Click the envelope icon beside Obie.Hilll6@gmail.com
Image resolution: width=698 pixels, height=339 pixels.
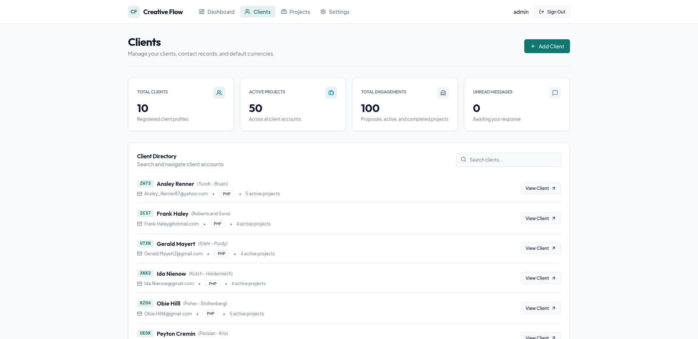140,314
